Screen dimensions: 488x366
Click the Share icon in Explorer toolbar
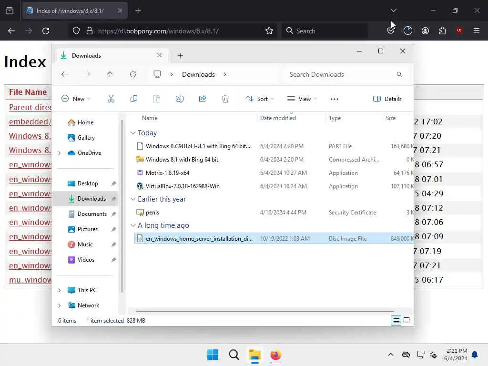(202, 99)
